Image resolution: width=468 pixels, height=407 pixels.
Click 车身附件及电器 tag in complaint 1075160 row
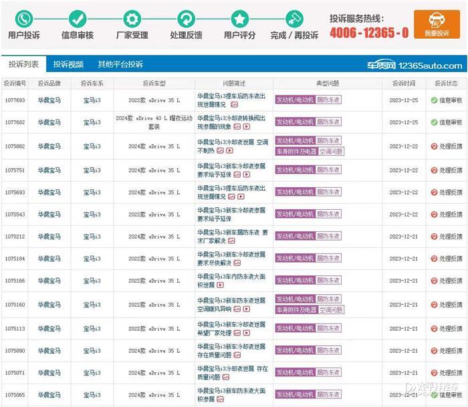[x=296, y=310]
